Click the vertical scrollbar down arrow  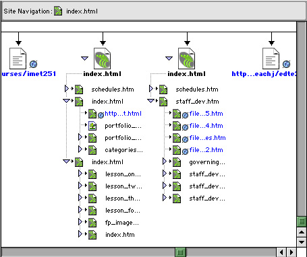302,242
